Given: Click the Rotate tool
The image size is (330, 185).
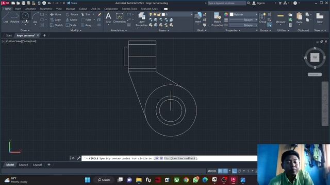Looking at the screenshot, I should pos(72,14).
